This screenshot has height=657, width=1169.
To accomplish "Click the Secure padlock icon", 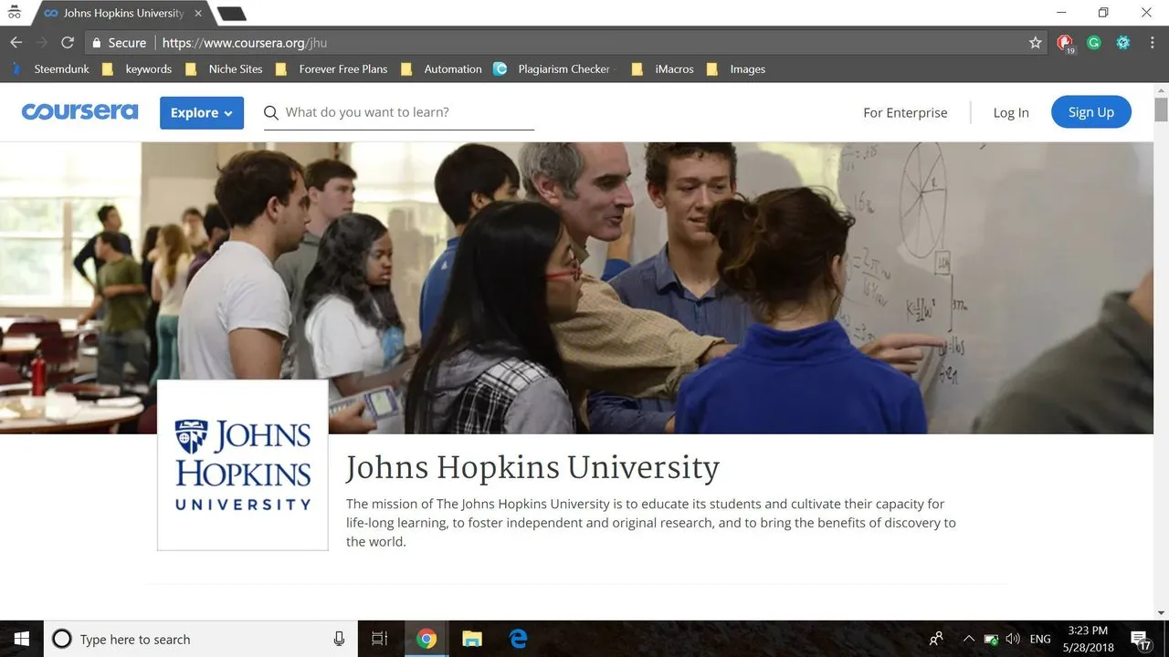I will click(x=96, y=43).
